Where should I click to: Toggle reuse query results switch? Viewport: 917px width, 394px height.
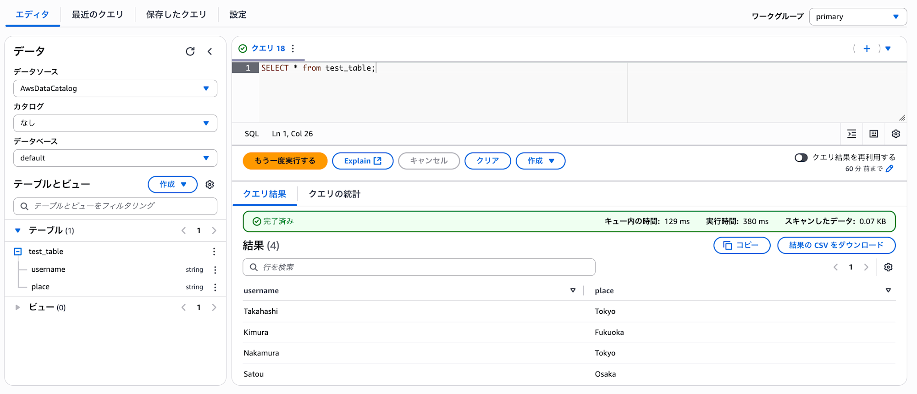(x=801, y=158)
